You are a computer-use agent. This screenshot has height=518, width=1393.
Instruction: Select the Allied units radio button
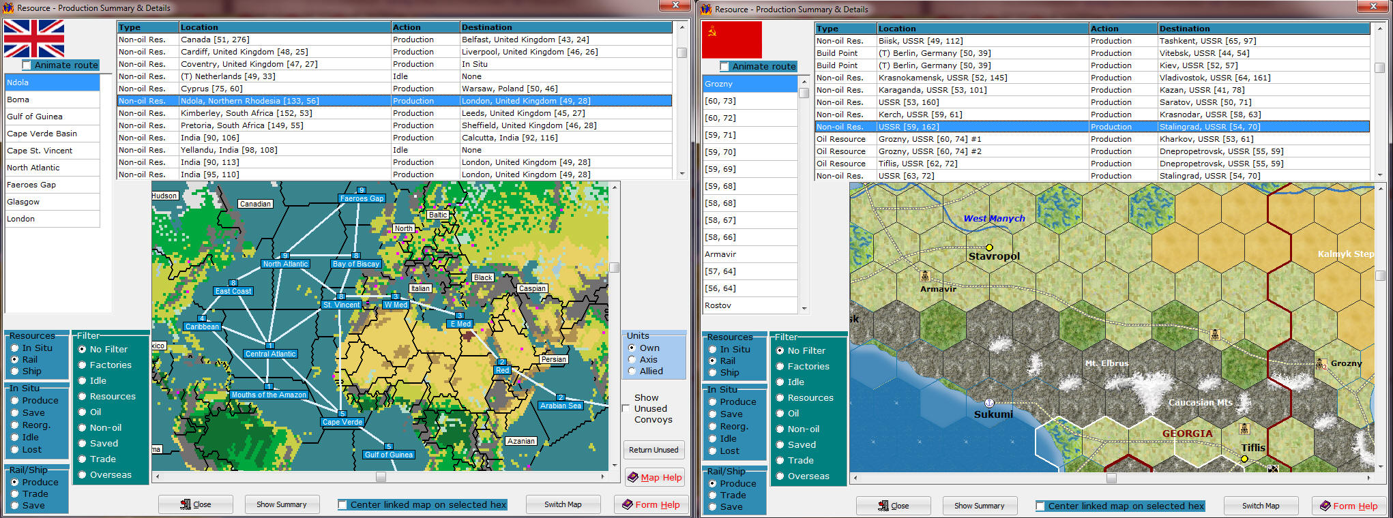(632, 371)
